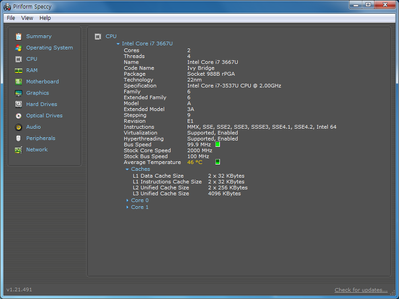The width and height of the screenshot is (399, 299).
Task: Click the Technology value 22nm
Action: (x=194, y=80)
